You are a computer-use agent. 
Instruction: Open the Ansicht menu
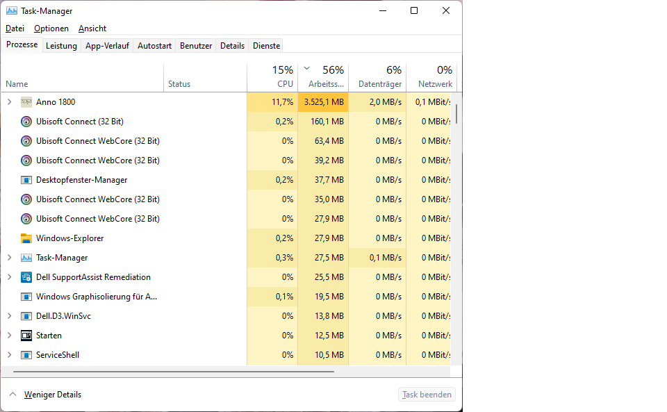92,28
